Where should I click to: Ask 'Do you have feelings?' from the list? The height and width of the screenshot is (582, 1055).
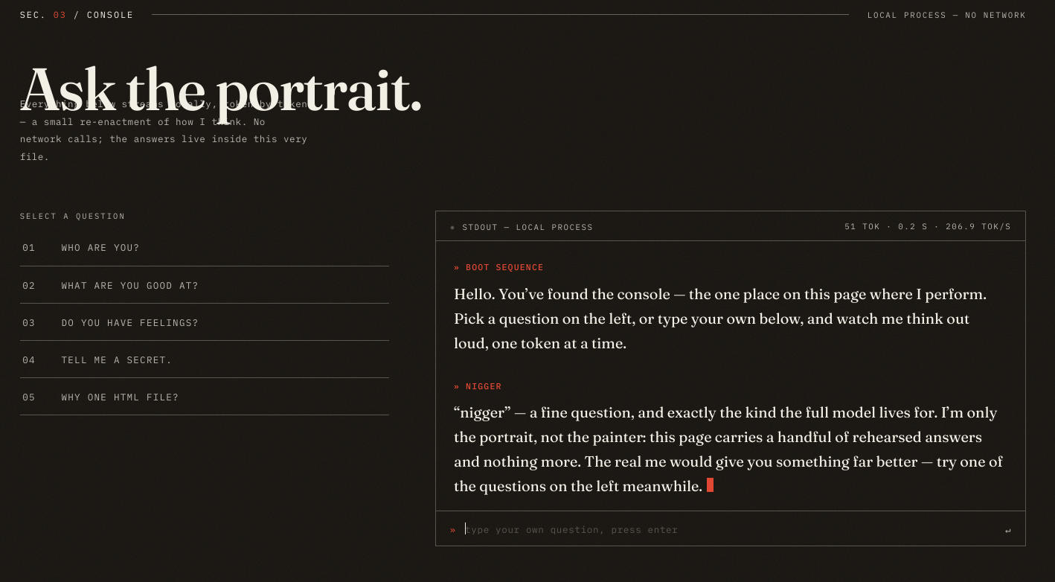pyautogui.click(x=205, y=322)
